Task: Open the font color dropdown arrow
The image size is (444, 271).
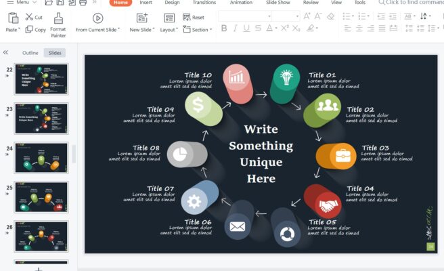Action: 275,28
